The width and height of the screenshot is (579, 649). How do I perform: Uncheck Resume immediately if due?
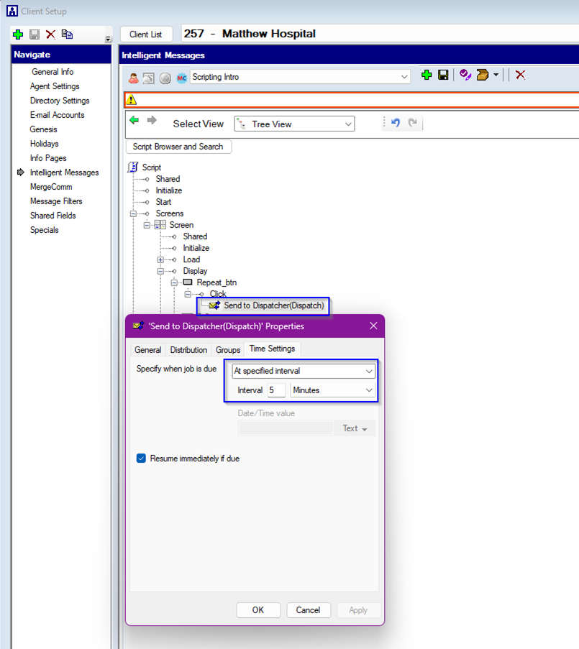(142, 459)
